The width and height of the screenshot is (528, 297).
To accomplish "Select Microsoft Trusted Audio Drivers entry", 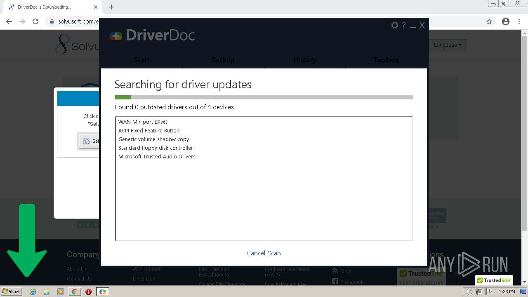I will (157, 156).
